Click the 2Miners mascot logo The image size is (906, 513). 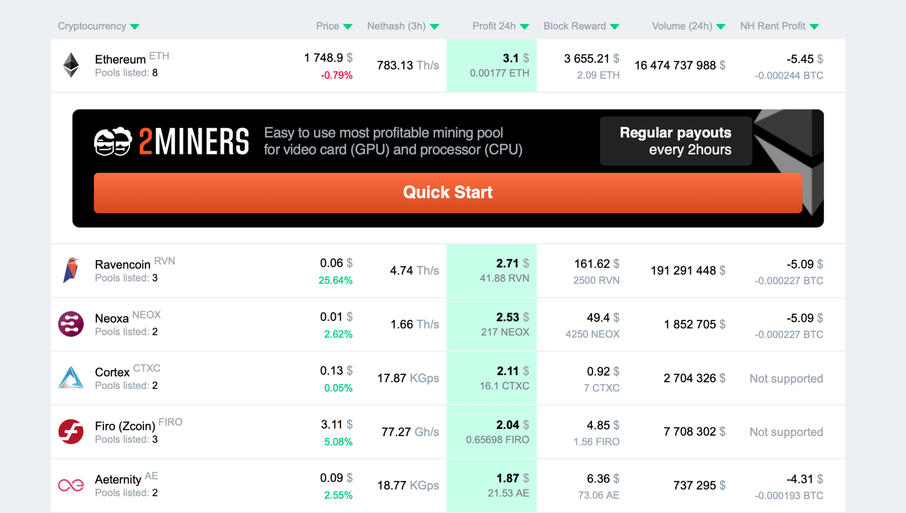pos(113,141)
